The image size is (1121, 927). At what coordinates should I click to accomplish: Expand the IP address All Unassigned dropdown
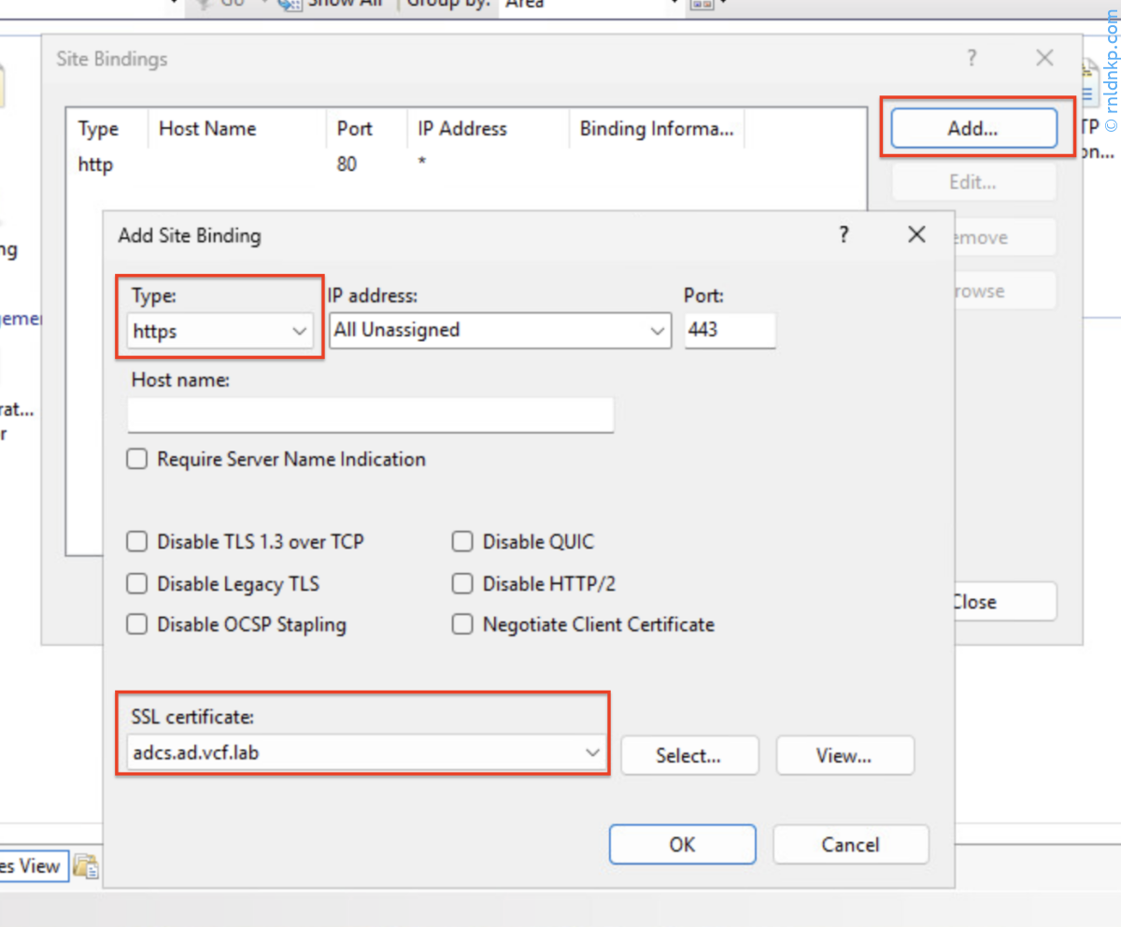[500, 331]
